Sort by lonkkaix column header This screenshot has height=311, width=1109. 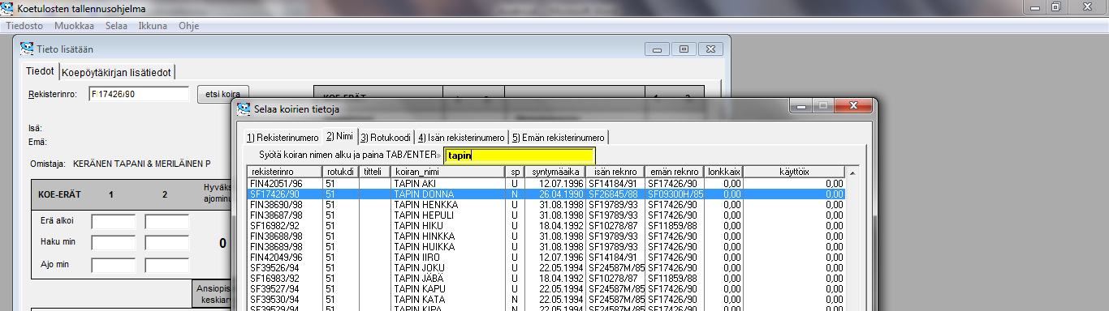723,172
